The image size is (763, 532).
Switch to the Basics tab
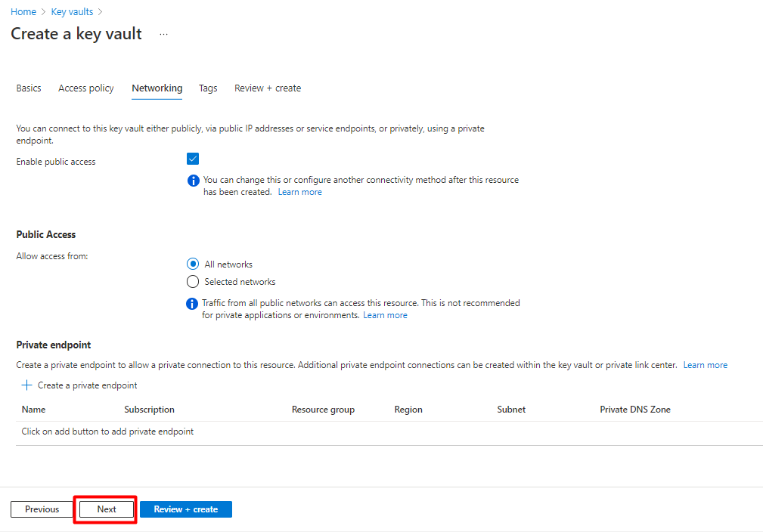pyautogui.click(x=29, y=88)
